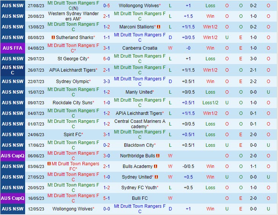Open Sydney FC Youth team page
Screen dimensions: 278x215
tap(140, 188)
